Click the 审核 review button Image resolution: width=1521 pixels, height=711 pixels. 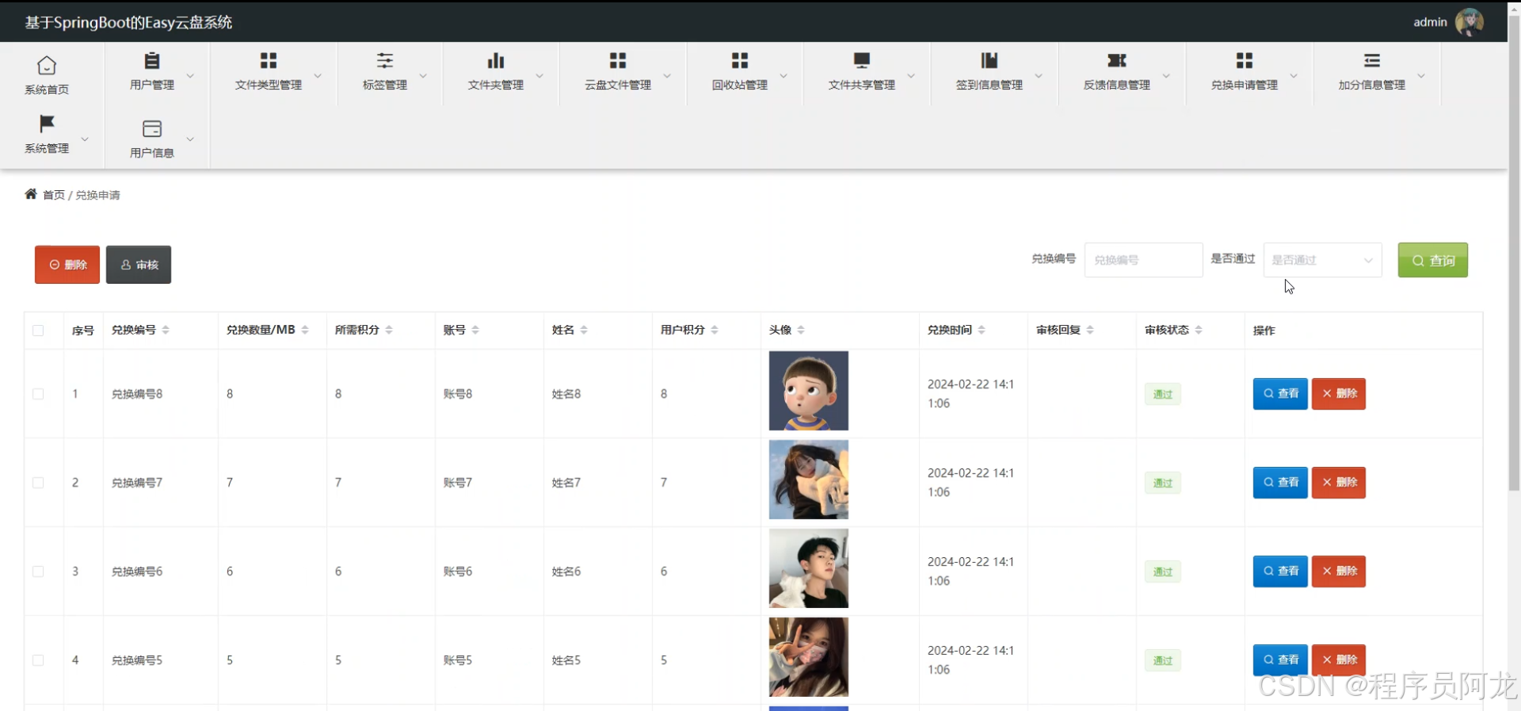click(139, 265)
